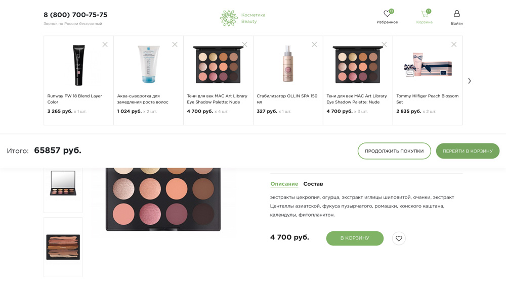The image size is (506, 303).
Task: Remove Tommy Hilfiger Peach Blossom Set item
Action: click(x=454, y=44)
